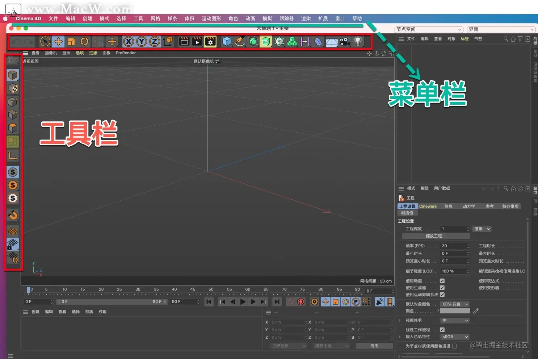Image resolution: width=538 pixels, height=359 pixels.
Task: Click the coordinate system icon
Action: click(168, 42)
